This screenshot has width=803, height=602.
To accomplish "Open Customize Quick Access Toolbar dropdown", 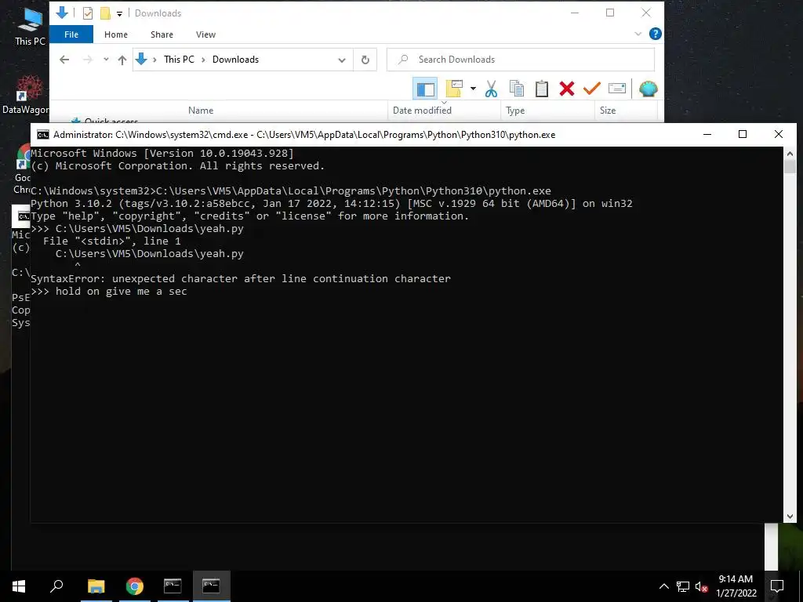I will tap(119, 14).
